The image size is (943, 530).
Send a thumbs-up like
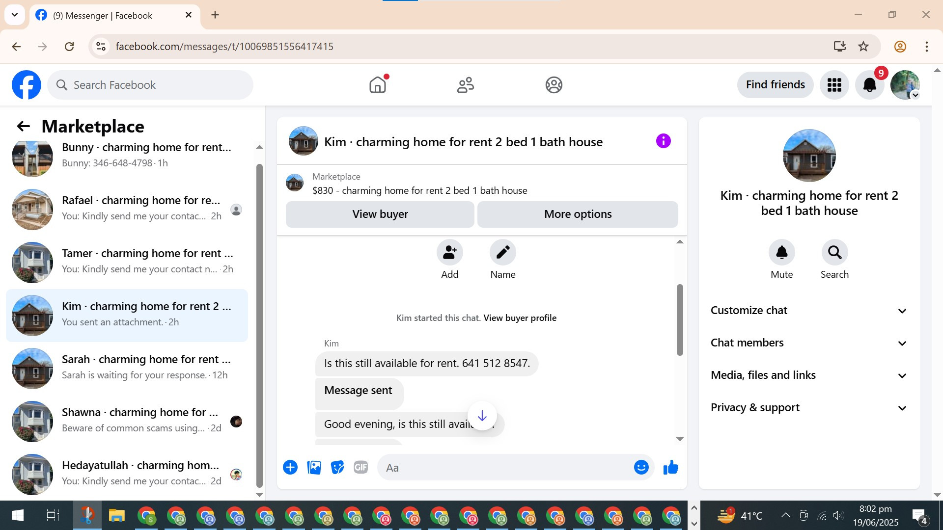click(670, 467)
